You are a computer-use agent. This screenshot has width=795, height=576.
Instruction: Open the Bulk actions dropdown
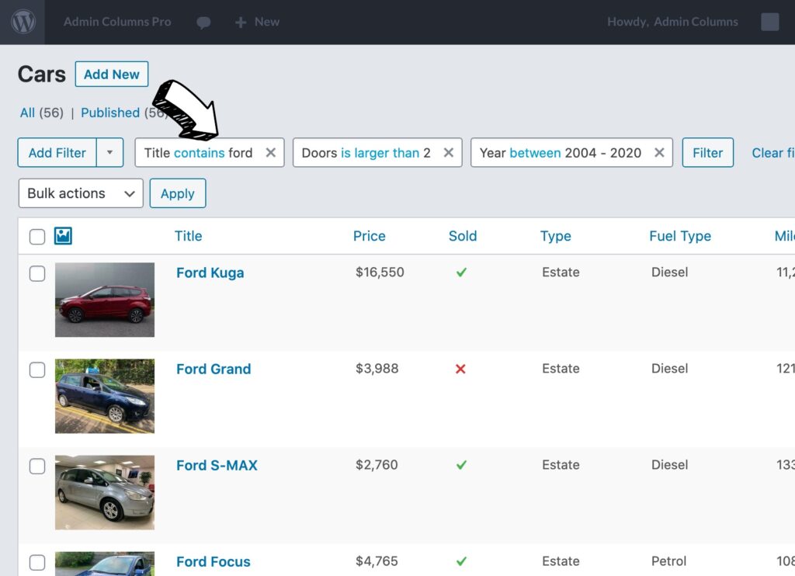80,193
